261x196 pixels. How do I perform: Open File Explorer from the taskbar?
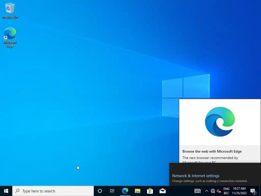[137, 191]
